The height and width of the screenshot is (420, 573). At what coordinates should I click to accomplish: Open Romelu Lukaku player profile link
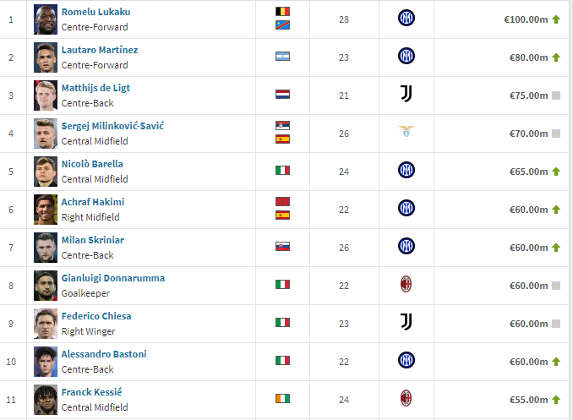(x=95, y=12)
